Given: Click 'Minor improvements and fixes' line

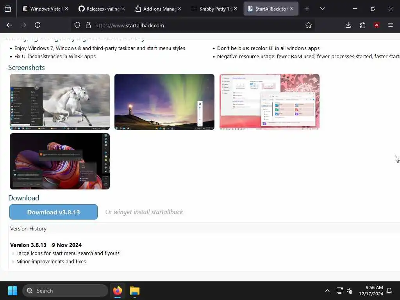Looking at the screenshot, I should (51, 261).
